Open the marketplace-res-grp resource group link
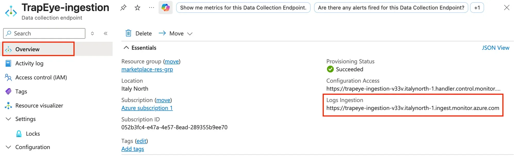This screenshot has width=516, height=157. (x=147, y=69)
